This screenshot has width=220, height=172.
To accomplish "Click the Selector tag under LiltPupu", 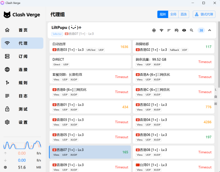I will 57,34.
